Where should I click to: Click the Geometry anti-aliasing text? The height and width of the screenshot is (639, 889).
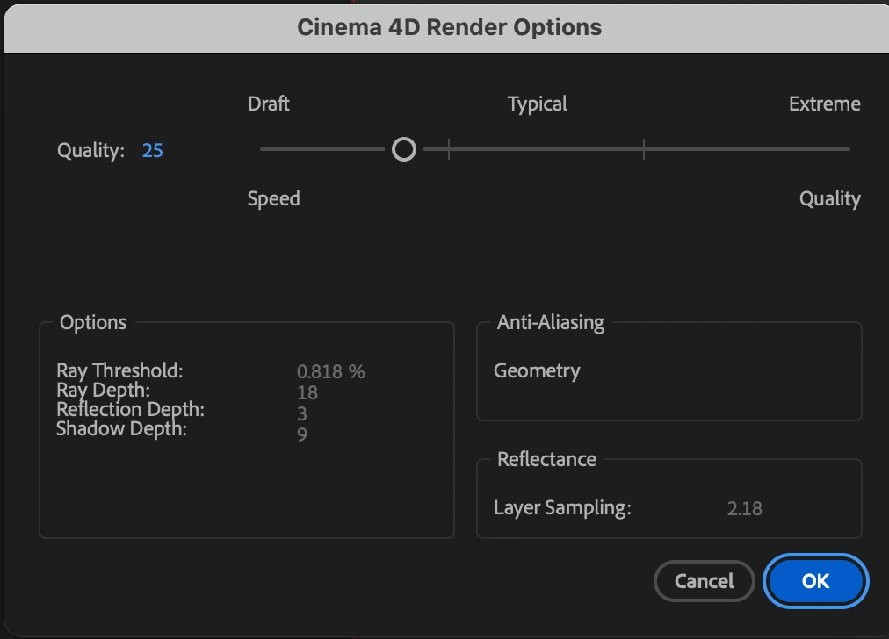[537, 371]
